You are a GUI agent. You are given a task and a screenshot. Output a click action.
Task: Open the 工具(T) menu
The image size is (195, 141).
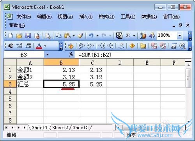128,17
